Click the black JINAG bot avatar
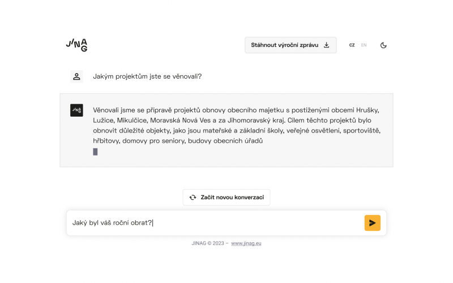Screen dimensions: 453x283 pos(76,110)
